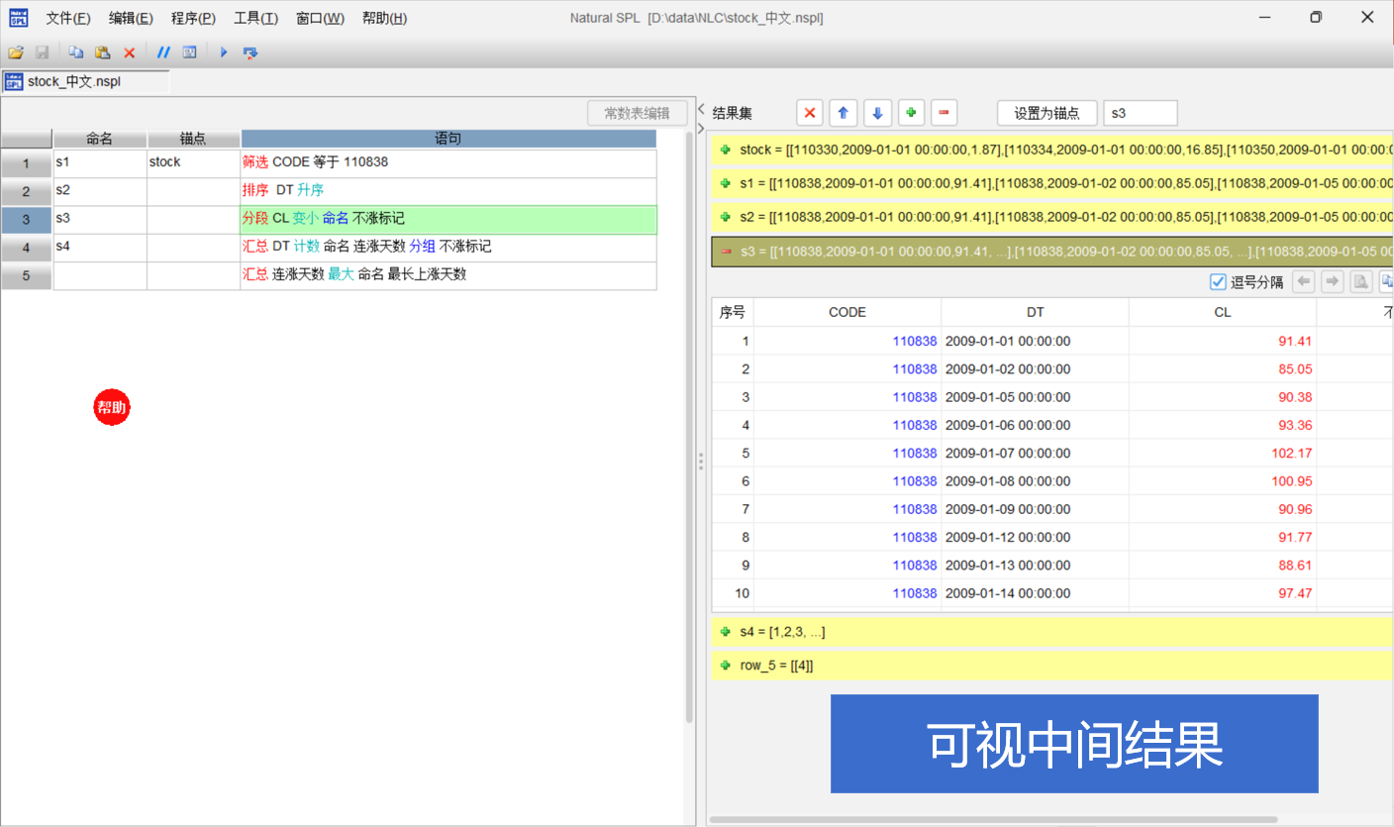The width and height of the screenshot is (1394, 827).
Task: Click the open file folder icon
Action: click(15, 52)
